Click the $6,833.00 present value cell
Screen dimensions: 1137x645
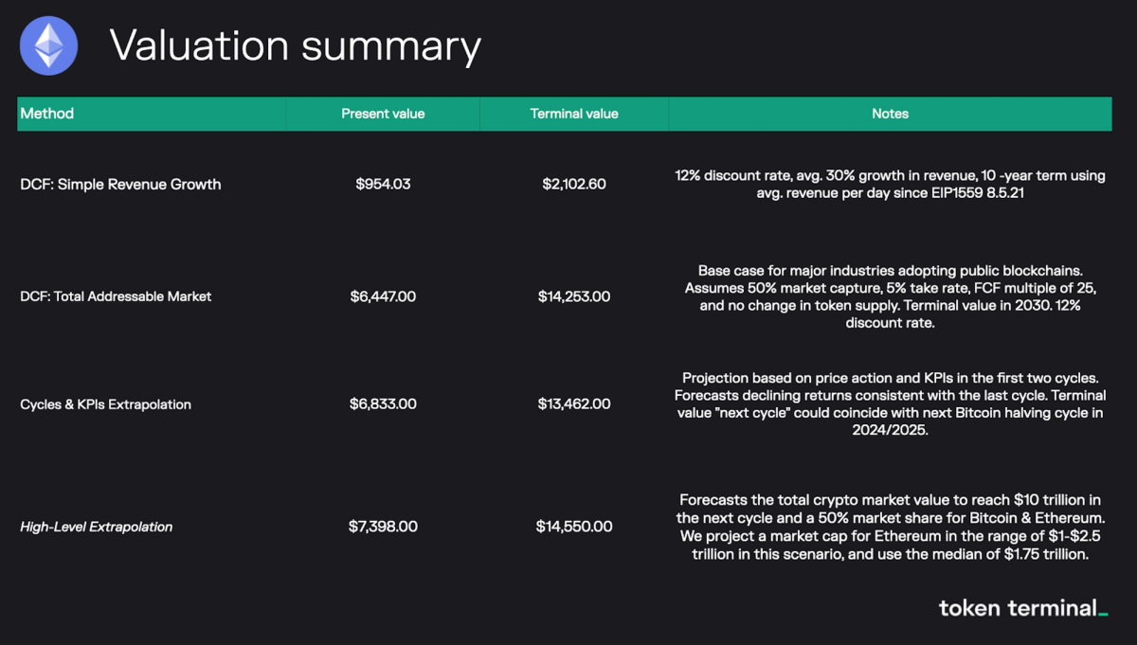pos(383,404)
